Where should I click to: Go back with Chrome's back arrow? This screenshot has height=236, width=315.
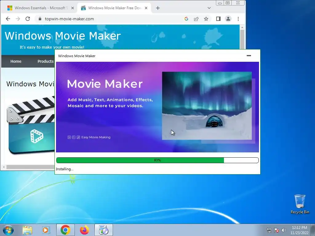pyautogui.click(x=8, y=19)
